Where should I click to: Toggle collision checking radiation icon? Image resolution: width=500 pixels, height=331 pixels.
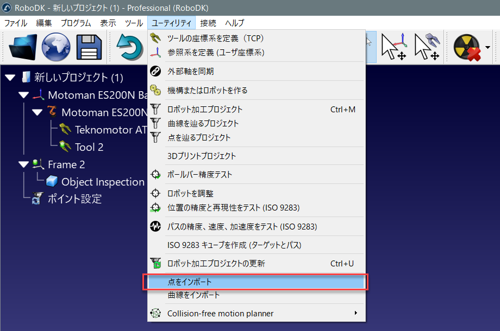point(467,47)
